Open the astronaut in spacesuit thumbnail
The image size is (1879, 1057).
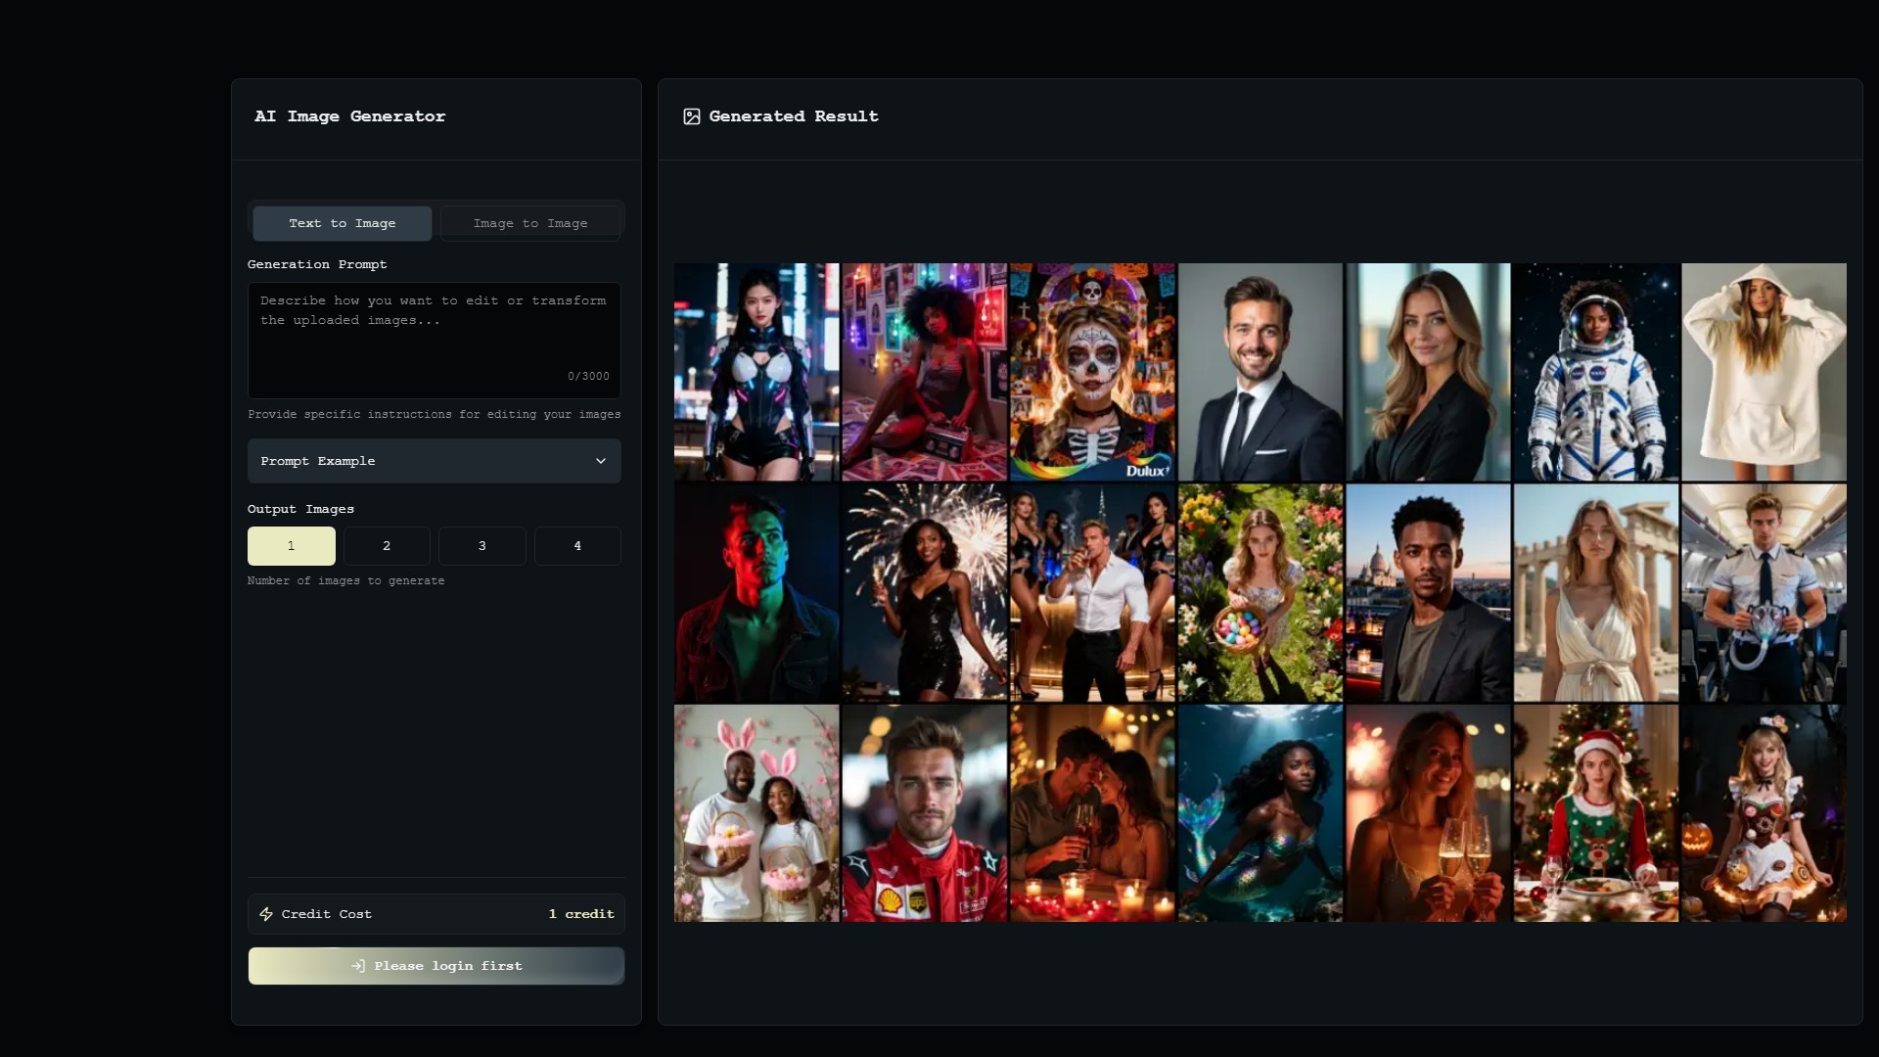1596,372
